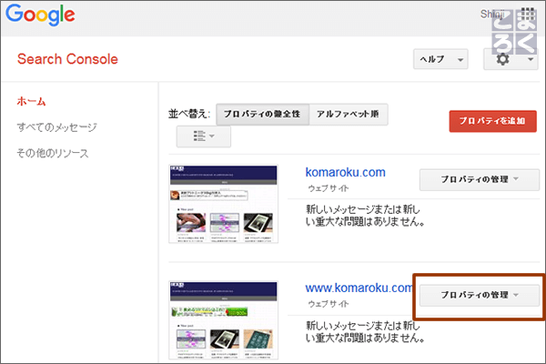Click the Shinji account name

click(x=492, y=14)
